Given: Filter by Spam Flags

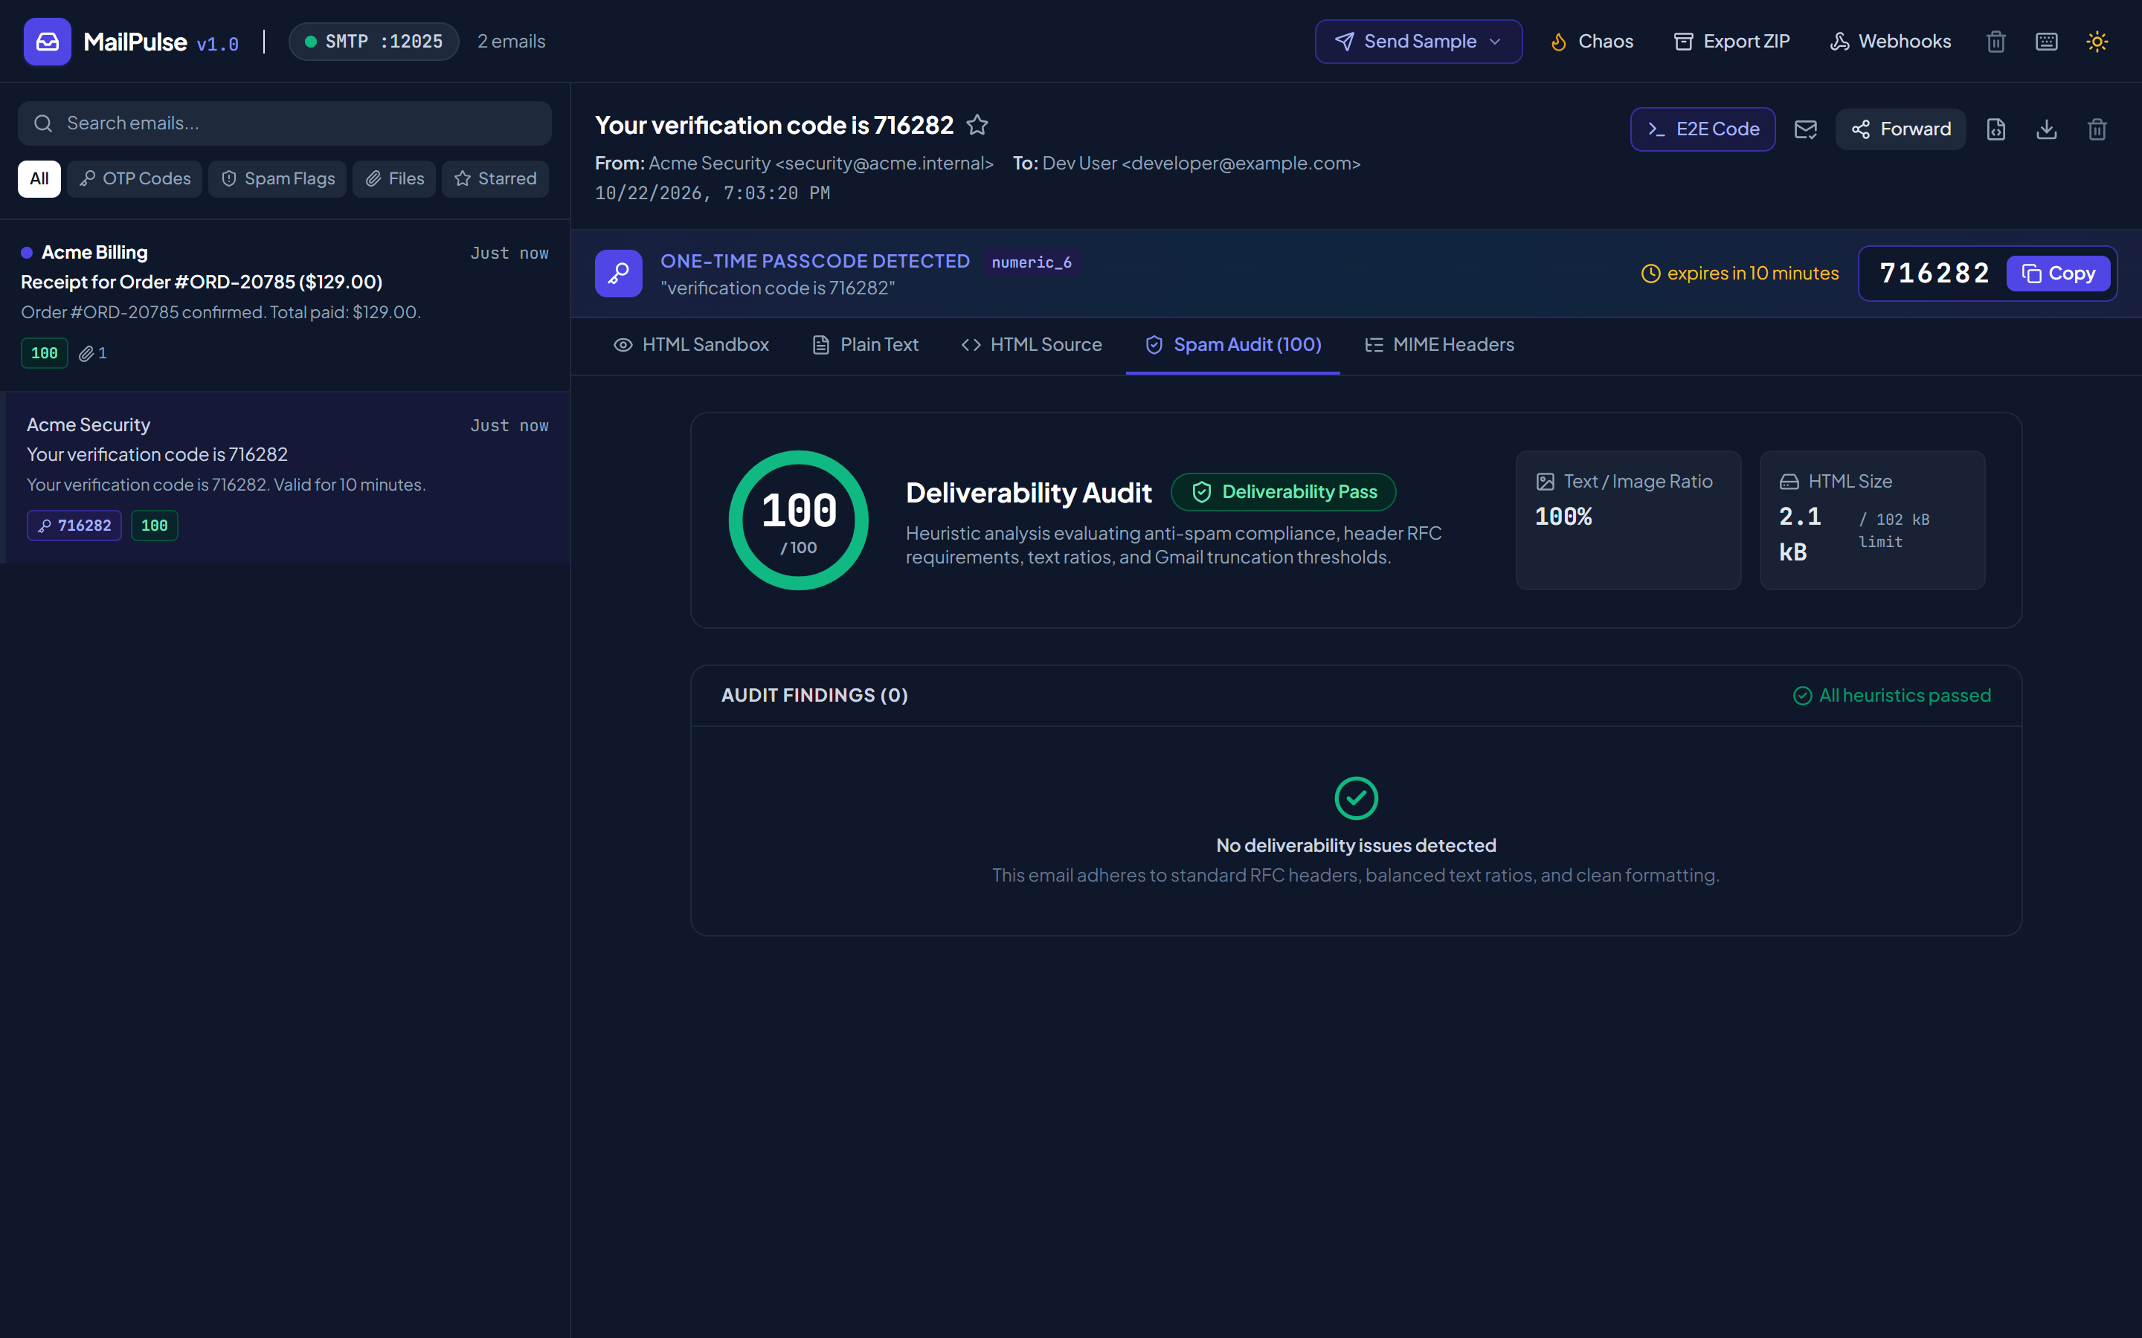Looking at the screenshot, I should pos(278,178).
